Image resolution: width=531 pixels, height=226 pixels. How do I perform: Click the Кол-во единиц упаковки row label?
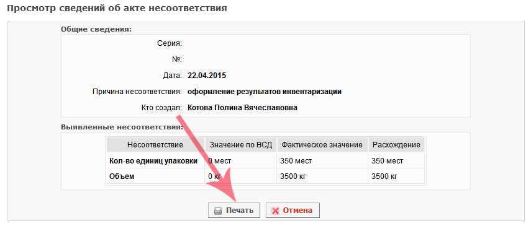(153, 161)
